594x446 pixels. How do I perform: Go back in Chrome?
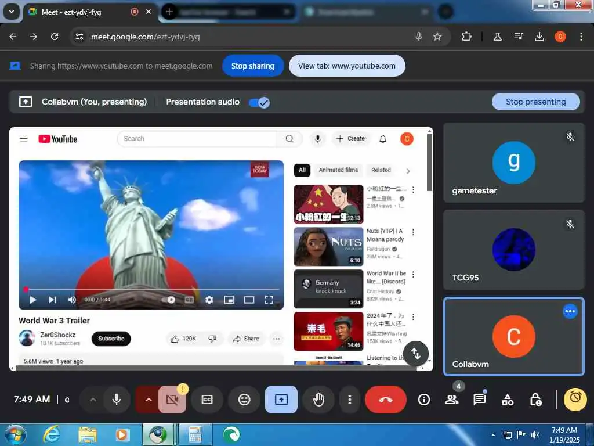pyautogui.click(x=13, y=37)
